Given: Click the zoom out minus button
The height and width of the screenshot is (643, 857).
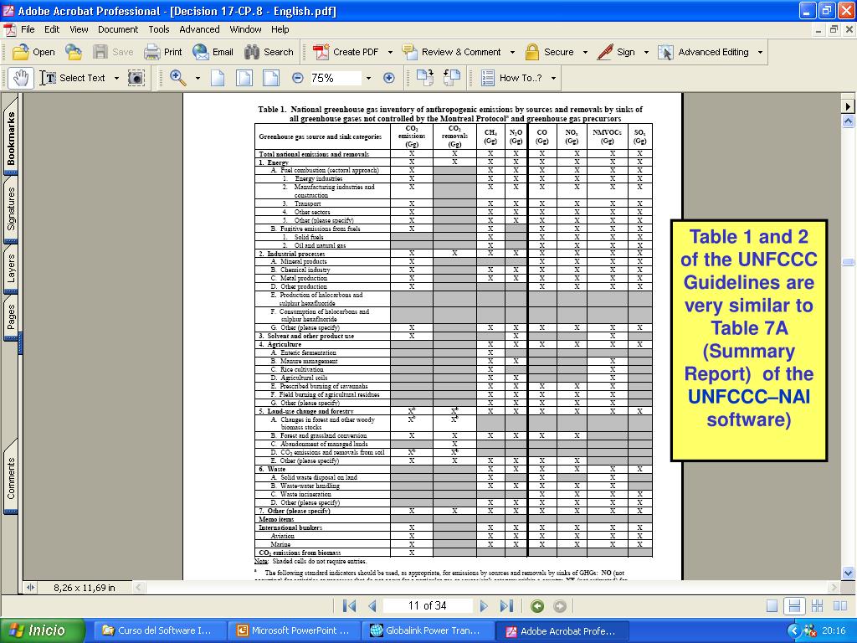Looking at the screenshot, I should (x=297, y=78).
